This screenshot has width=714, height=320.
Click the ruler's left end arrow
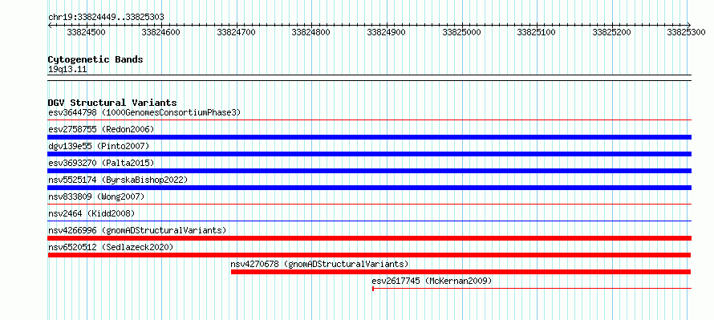point(50,25)
